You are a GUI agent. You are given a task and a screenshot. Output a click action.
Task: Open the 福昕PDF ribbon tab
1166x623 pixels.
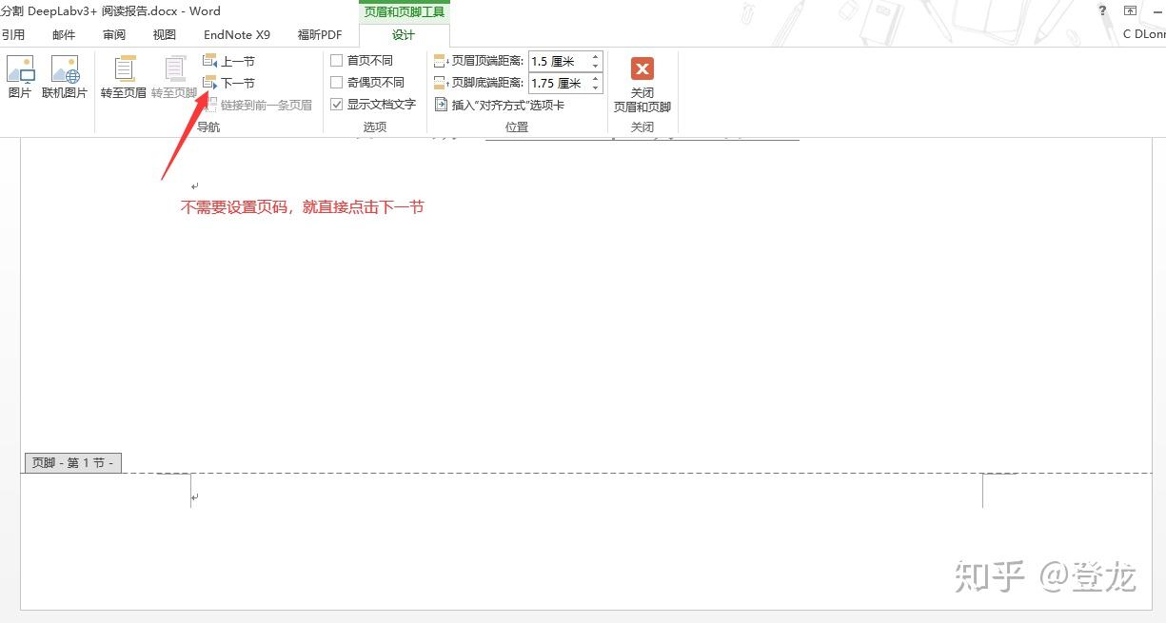point(320,35)
